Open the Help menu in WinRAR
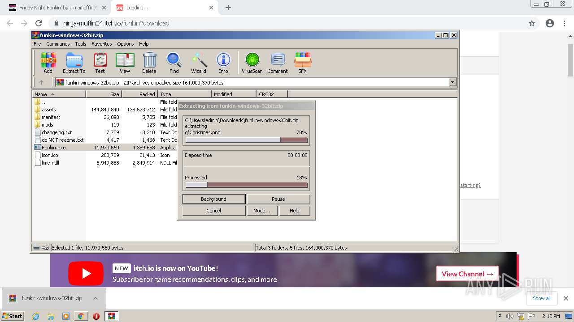The height and width of the screenshot is (322, 574). click(x=143, y=44)
